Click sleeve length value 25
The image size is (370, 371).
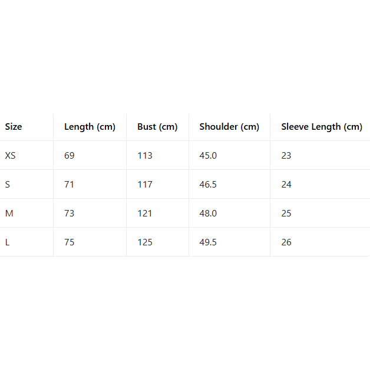point(286,214)
